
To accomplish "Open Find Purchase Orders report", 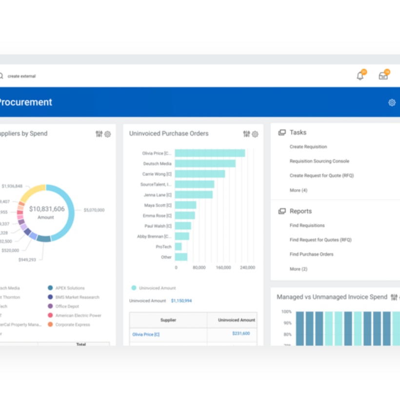I will pyautogui.click(x=311, y=255).
